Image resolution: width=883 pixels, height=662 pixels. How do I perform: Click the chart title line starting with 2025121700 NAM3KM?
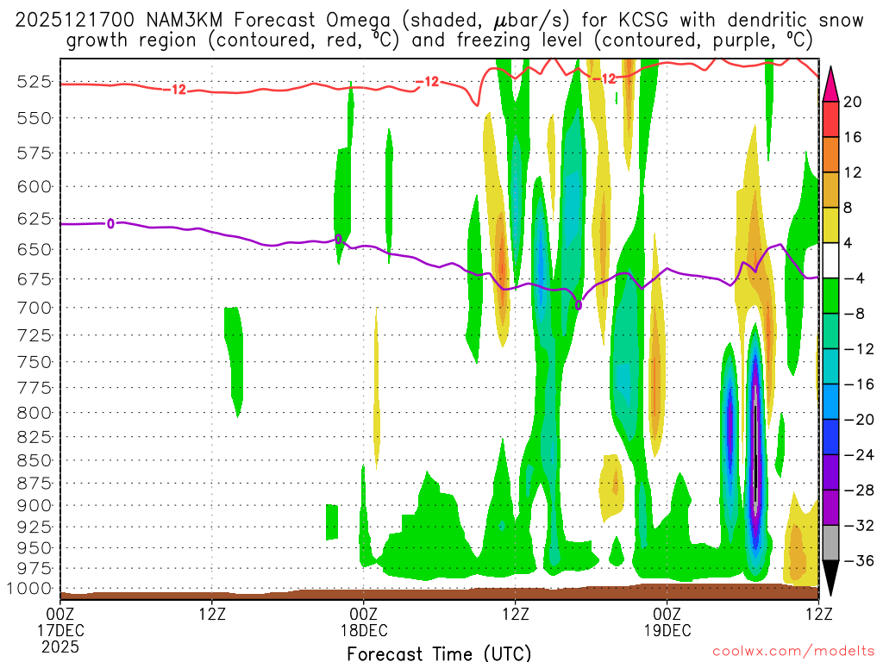(439, 21)
